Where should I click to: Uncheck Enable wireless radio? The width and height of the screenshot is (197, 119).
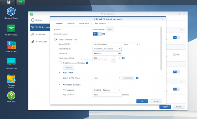[56, 40]
